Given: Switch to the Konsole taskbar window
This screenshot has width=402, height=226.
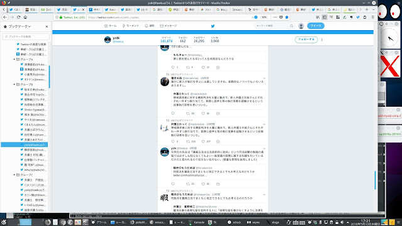Looking at the screenshot, I should (x=197, y=222).
